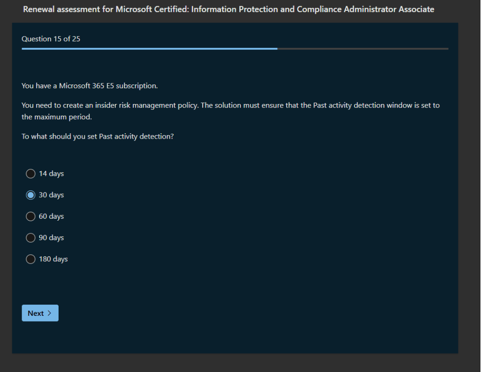Select the 90 days radio button
Viewport: 500px width, 372px height.
click(x=31, y=238)
